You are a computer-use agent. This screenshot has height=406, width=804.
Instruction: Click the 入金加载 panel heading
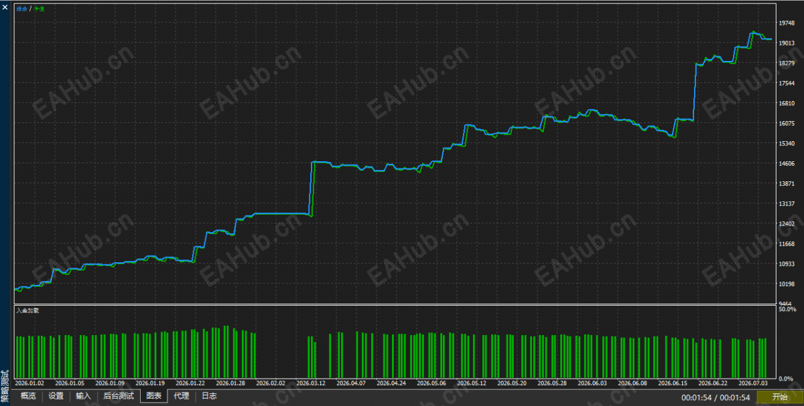click(x=27, y=310)
